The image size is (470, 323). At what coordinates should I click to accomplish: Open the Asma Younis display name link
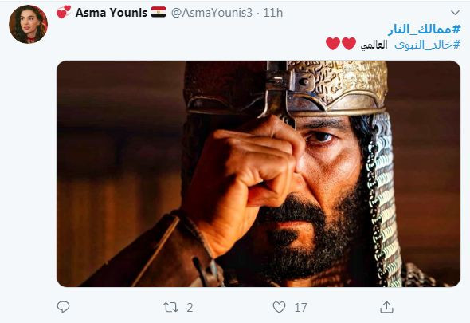pos(112,13)
